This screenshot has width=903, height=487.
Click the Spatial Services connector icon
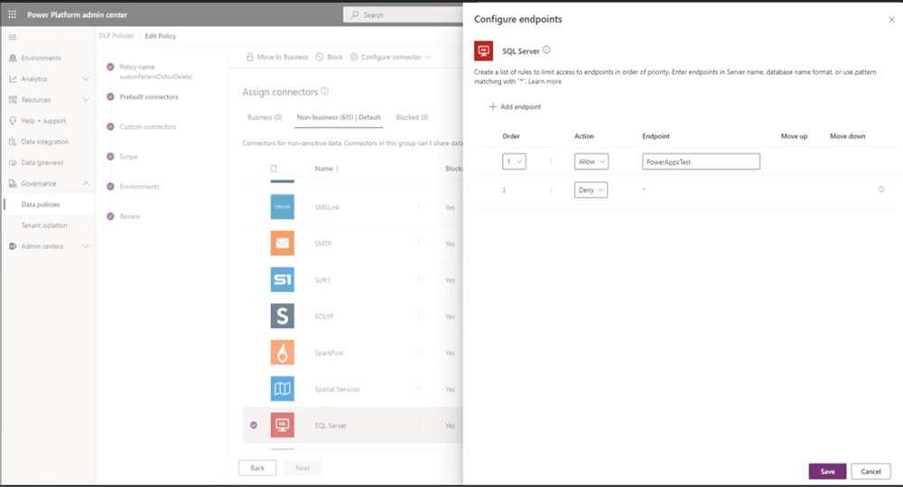click(282, 390)
